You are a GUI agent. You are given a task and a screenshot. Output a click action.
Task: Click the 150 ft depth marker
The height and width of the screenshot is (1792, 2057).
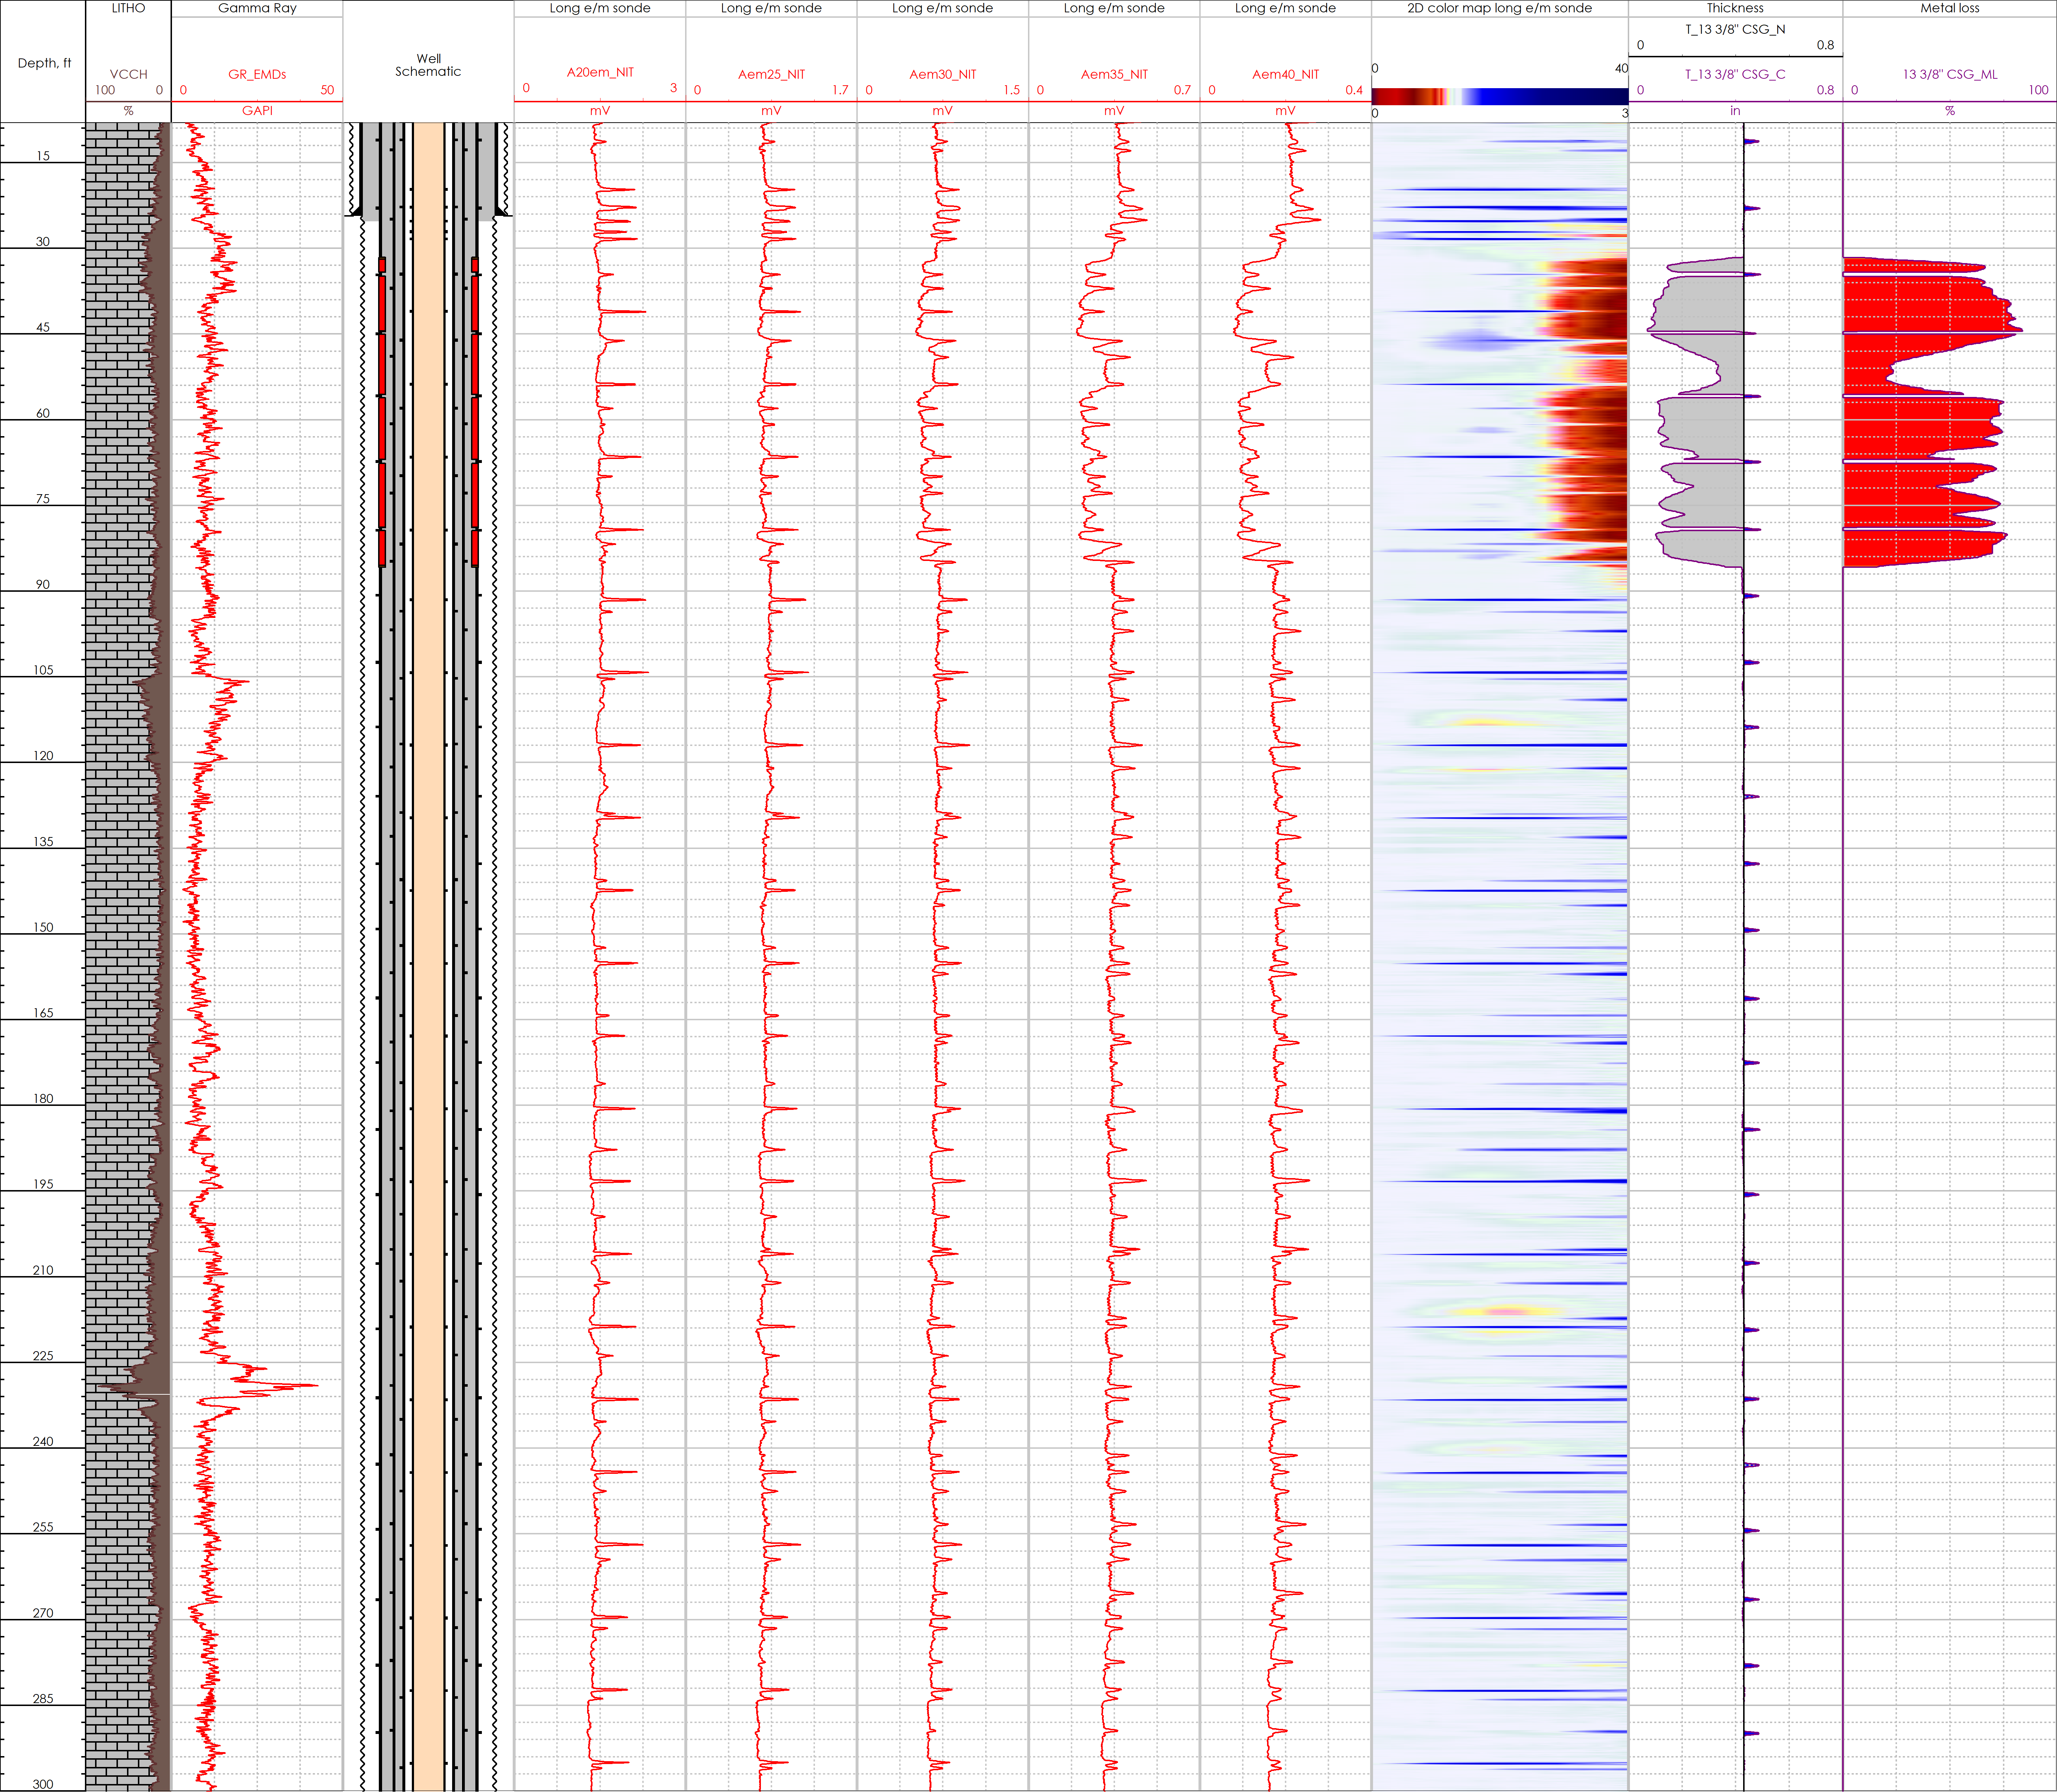tap(43, 927)
